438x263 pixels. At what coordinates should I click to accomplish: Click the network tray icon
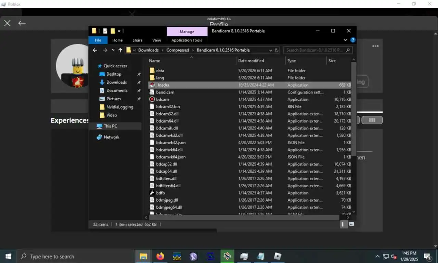pos(386,256)
